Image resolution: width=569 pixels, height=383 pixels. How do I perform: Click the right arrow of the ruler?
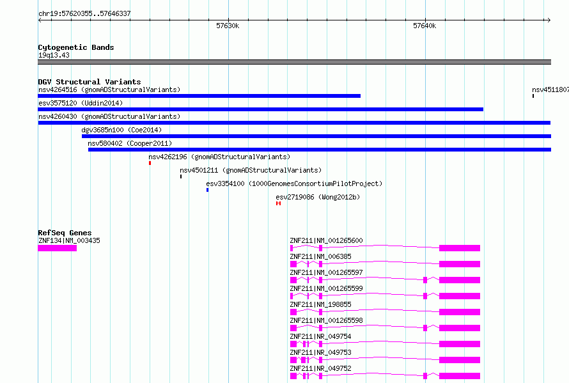pos(549,20)
